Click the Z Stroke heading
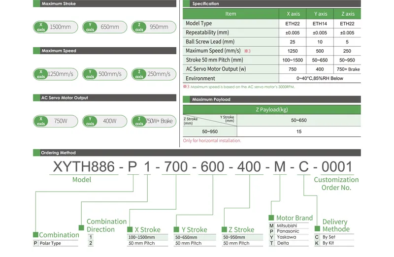Viewport: 394px width, 257px height. (x=241, y=229)
